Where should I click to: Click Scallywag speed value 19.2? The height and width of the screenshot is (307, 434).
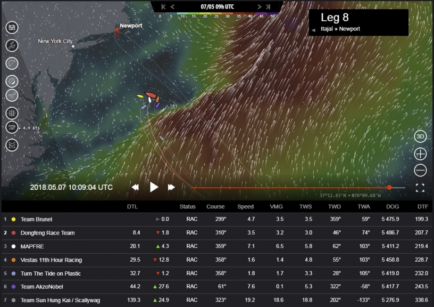pos(249,300)
